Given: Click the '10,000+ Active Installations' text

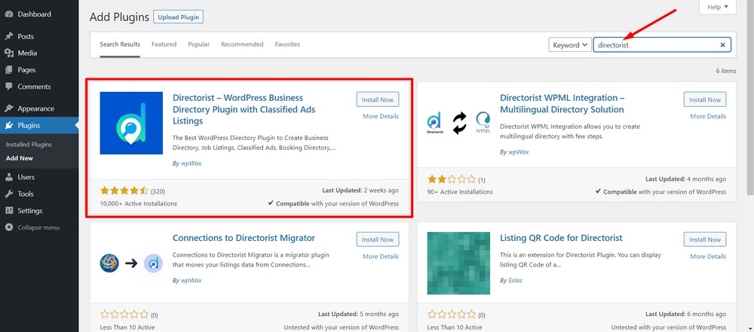Looking at the screenshot, I should pos(139,204).
